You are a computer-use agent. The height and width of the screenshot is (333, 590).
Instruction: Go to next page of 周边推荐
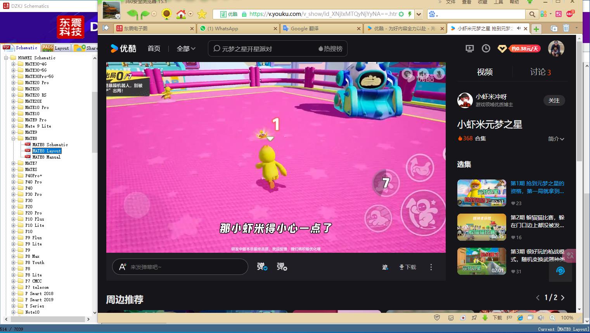(x=563, y=298)
